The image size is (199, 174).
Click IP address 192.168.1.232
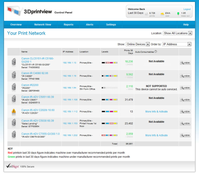pyautogui.click(x=70, y=135)
